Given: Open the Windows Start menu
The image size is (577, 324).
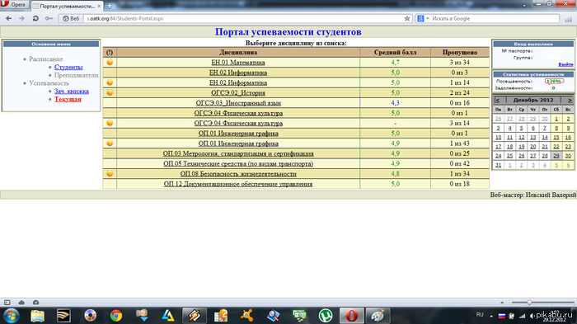Looking at the screenshot, I should [11, 316].
